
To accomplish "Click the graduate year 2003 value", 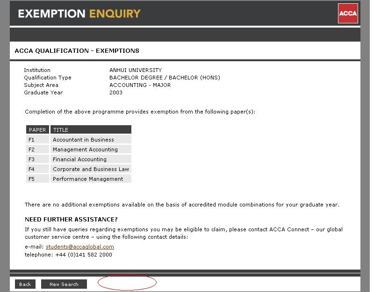I will coord(116,93).
